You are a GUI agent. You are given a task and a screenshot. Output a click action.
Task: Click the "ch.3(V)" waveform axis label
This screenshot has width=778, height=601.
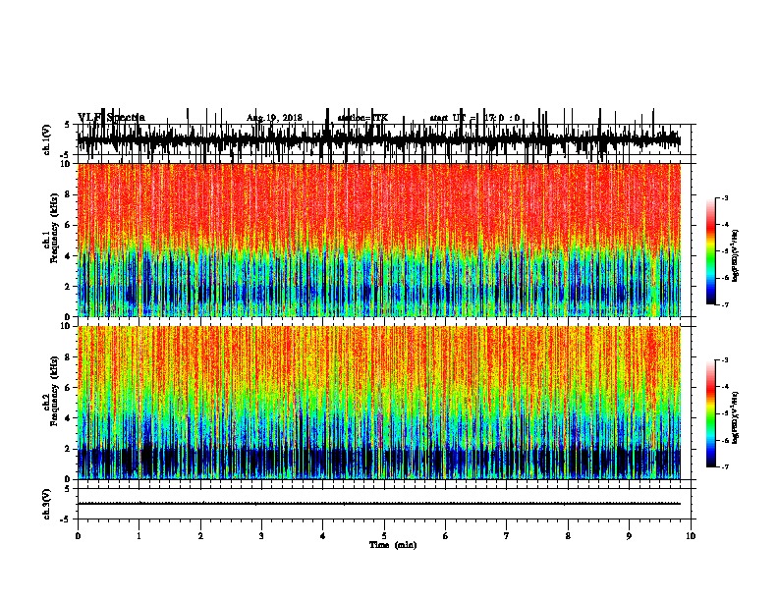click(46, 505)
